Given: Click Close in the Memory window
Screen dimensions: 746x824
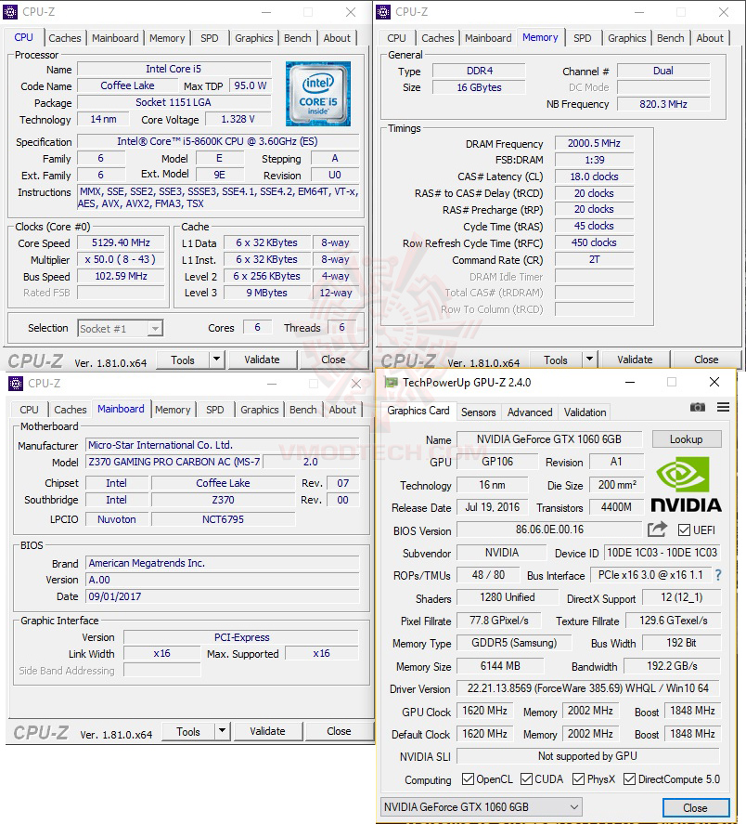Looking at the screenshot, I should pyautogui.click(x=706, y=360).
